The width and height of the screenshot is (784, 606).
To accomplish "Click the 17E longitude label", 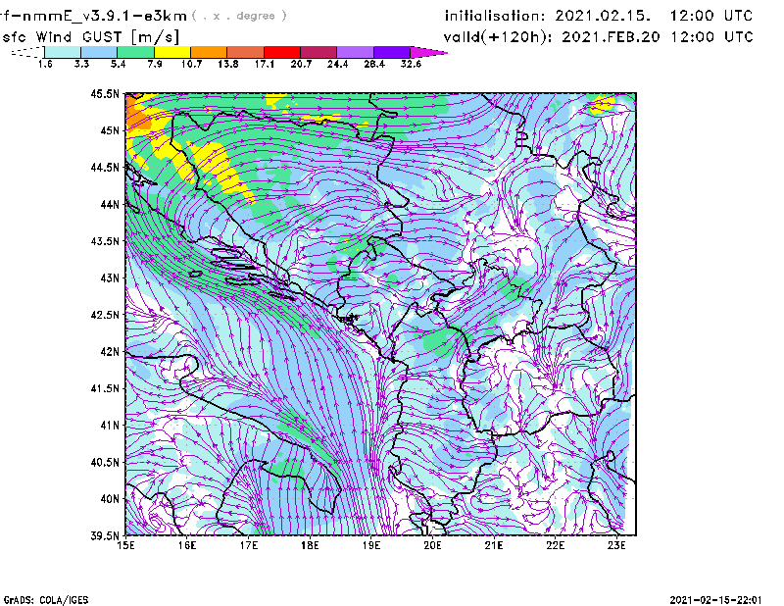I will [249, 545].
